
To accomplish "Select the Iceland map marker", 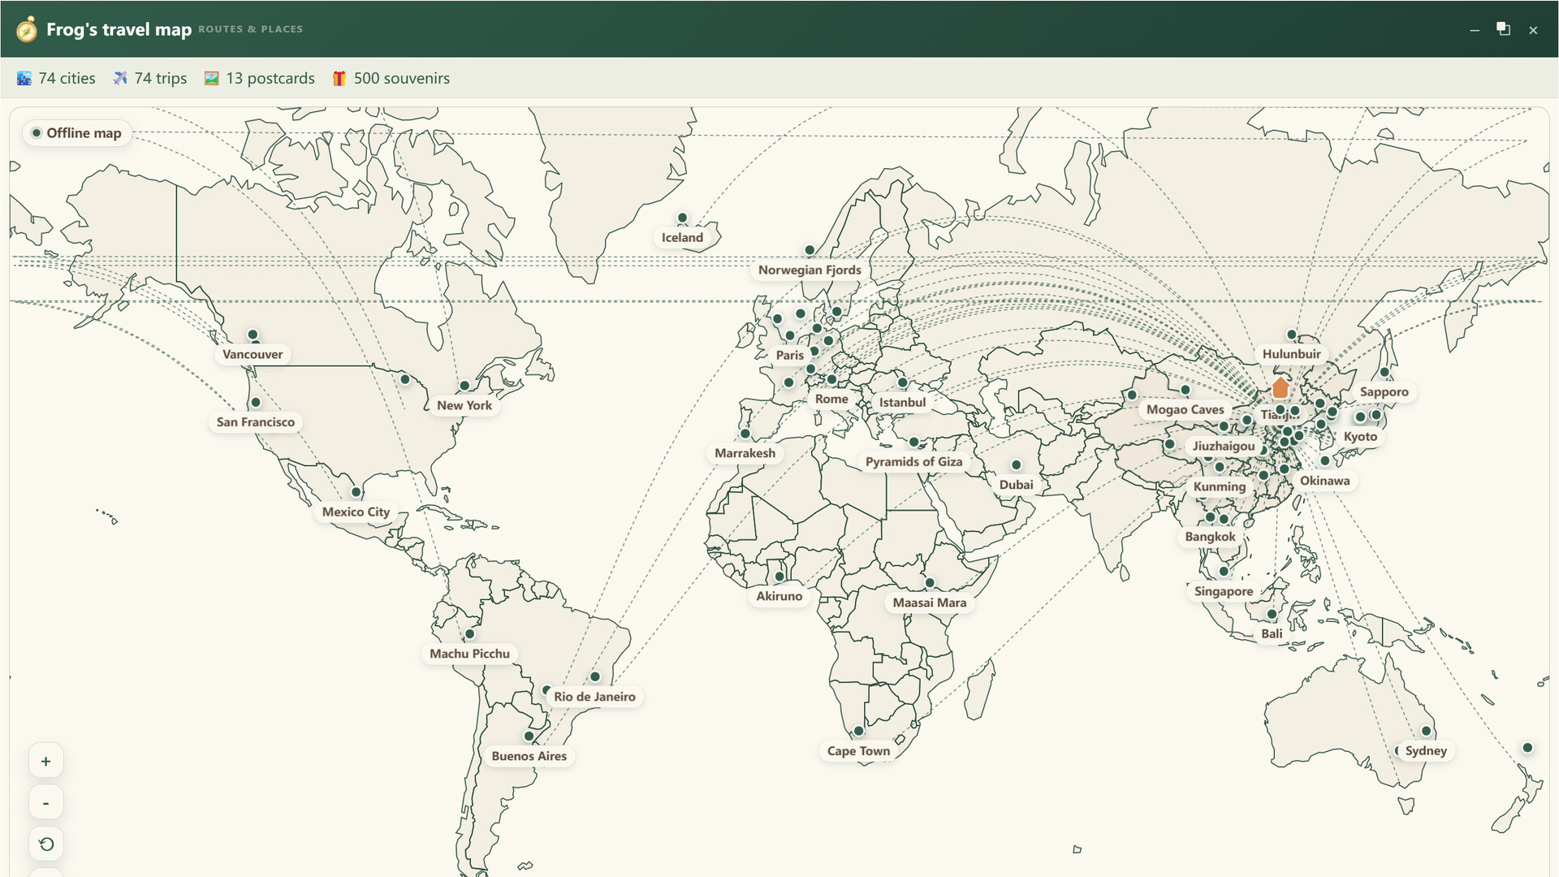I will click(682, 218).
